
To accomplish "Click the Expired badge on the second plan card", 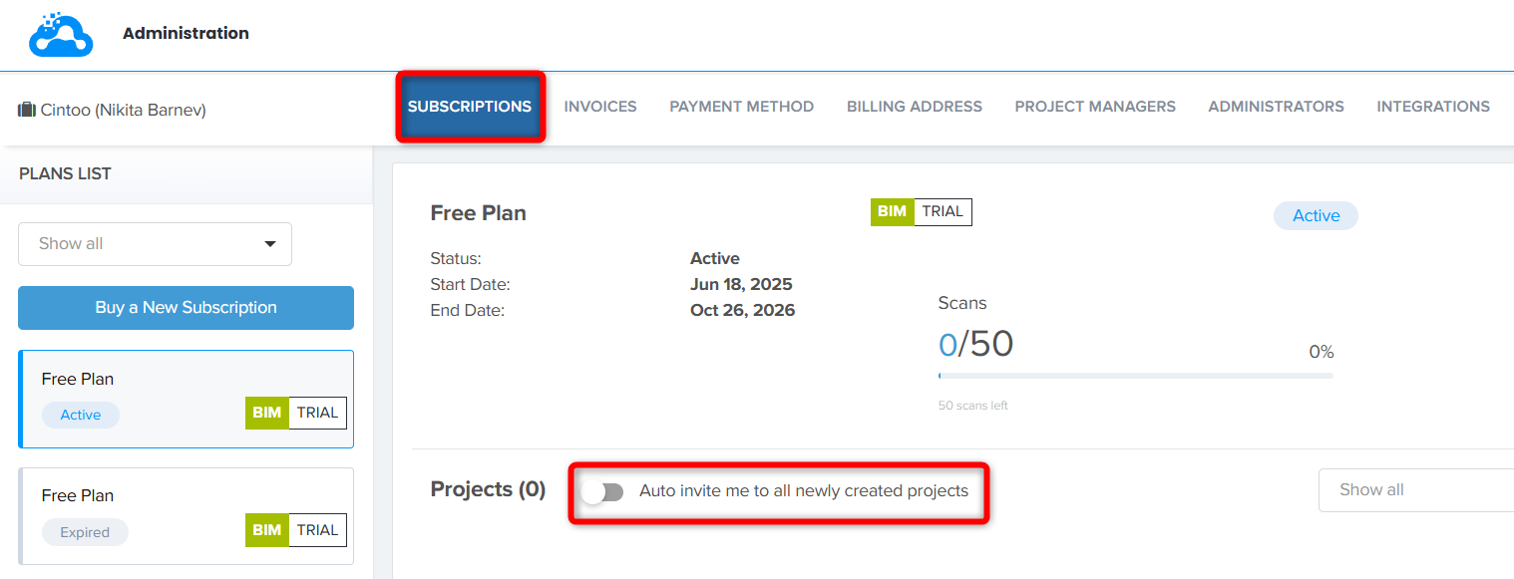I will [85, 532].
